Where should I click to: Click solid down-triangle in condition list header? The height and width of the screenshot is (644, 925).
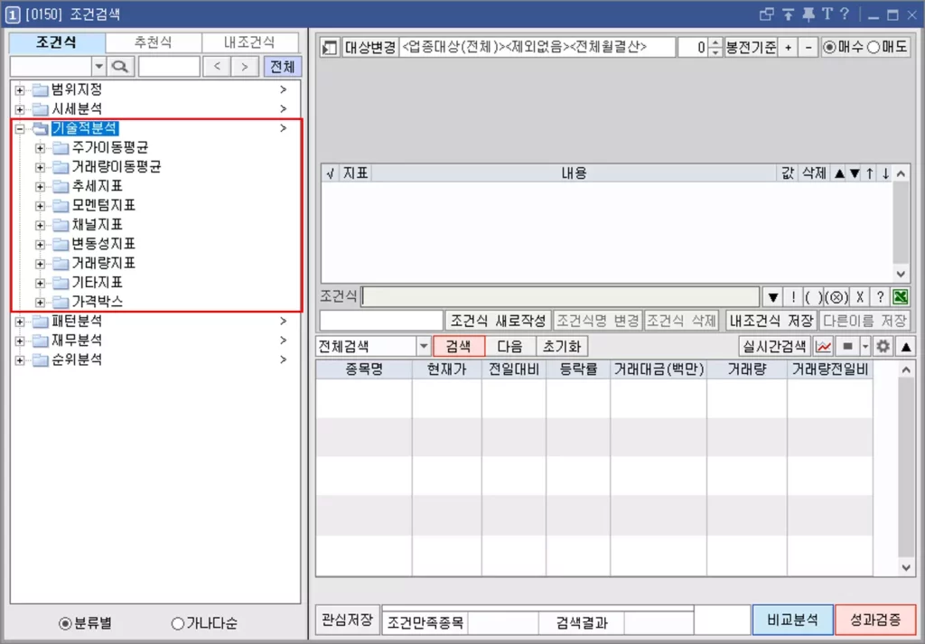point(855,173)
